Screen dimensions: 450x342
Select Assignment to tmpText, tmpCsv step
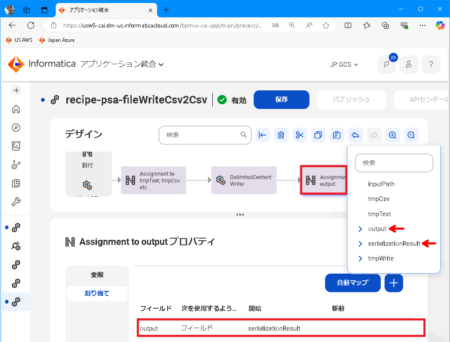pyautogui.click(x=154, y=180)
